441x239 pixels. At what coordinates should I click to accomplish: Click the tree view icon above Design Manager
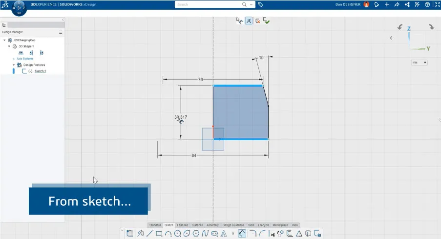pos(4,25)
